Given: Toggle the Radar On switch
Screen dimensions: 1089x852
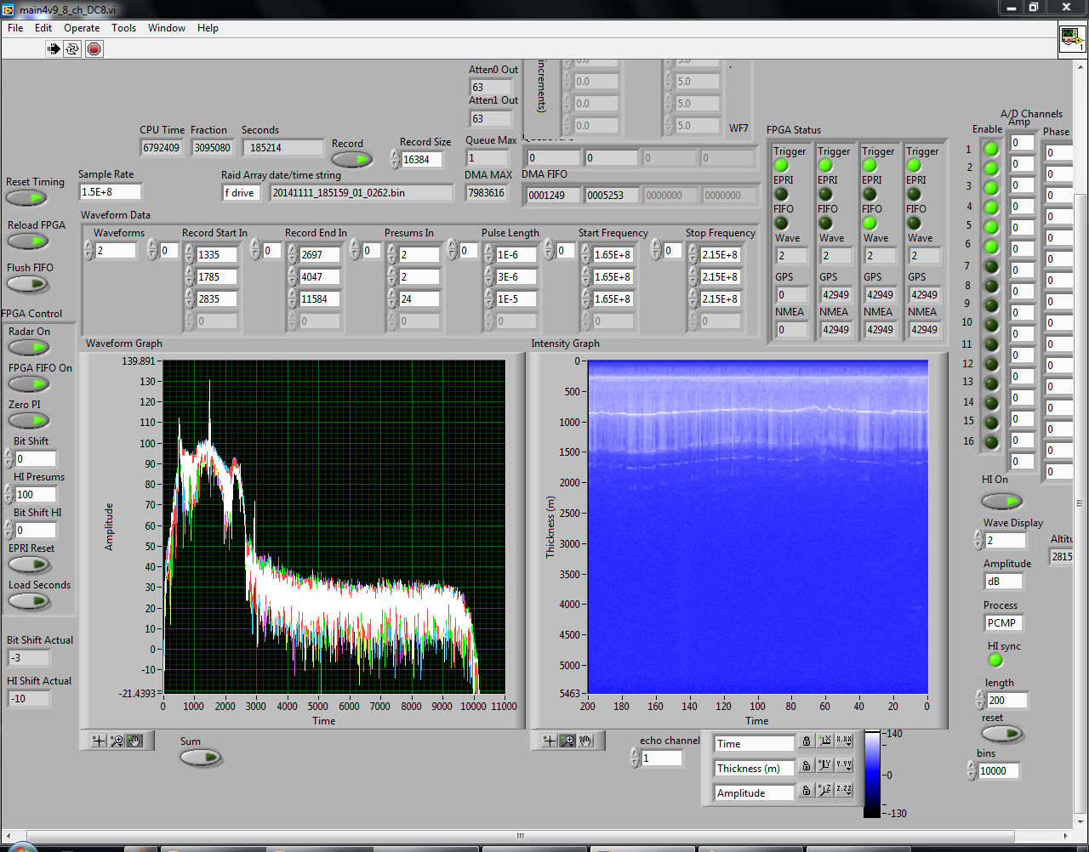Looking at the screenshot, I should (29, 348).
